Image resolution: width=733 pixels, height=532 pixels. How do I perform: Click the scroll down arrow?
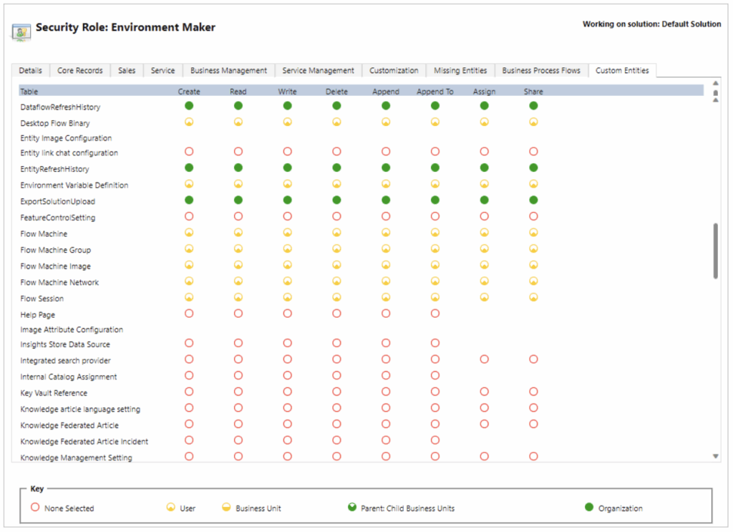pos(716,456)
